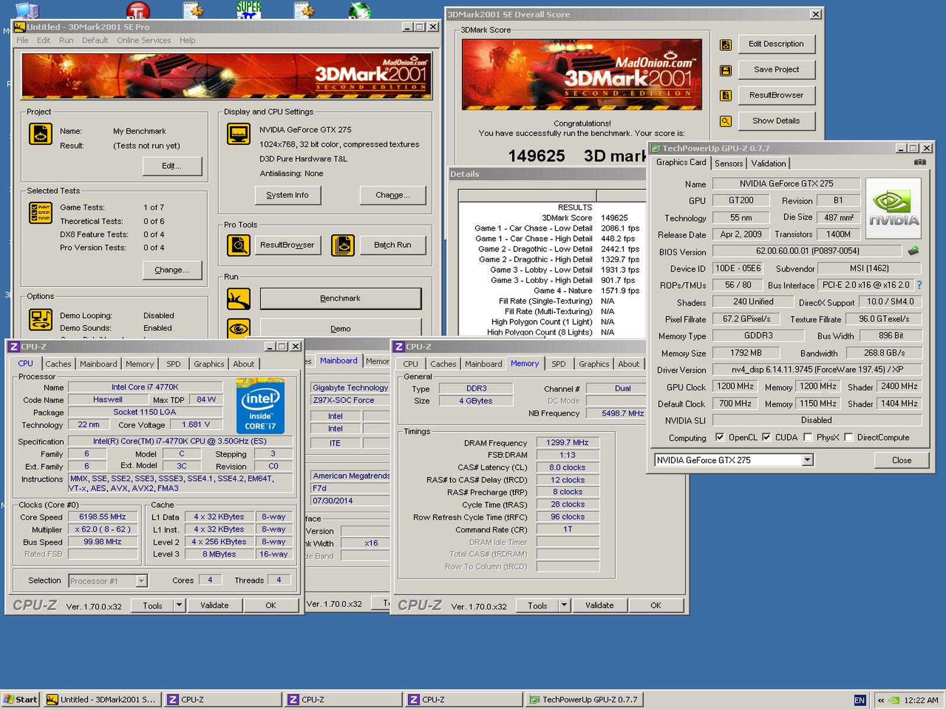Toggle the PhysX checkbox in GPU-Z

coord(808,437)
